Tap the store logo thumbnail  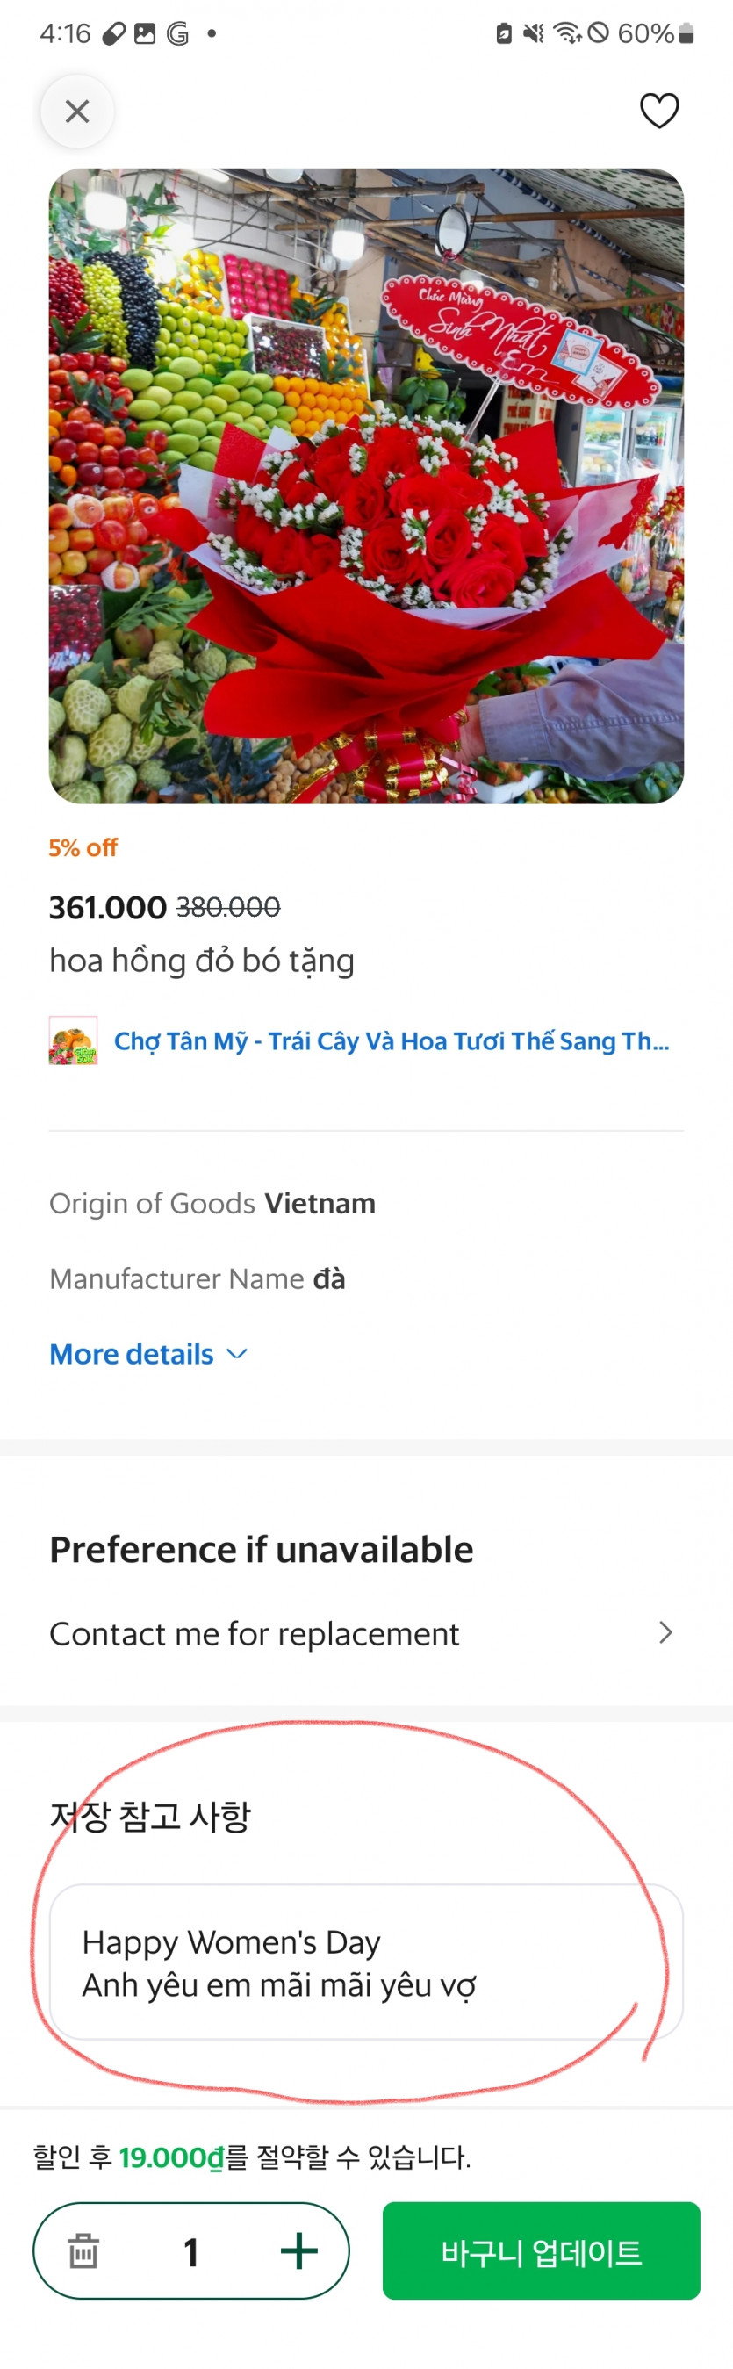coord(74,1041)
